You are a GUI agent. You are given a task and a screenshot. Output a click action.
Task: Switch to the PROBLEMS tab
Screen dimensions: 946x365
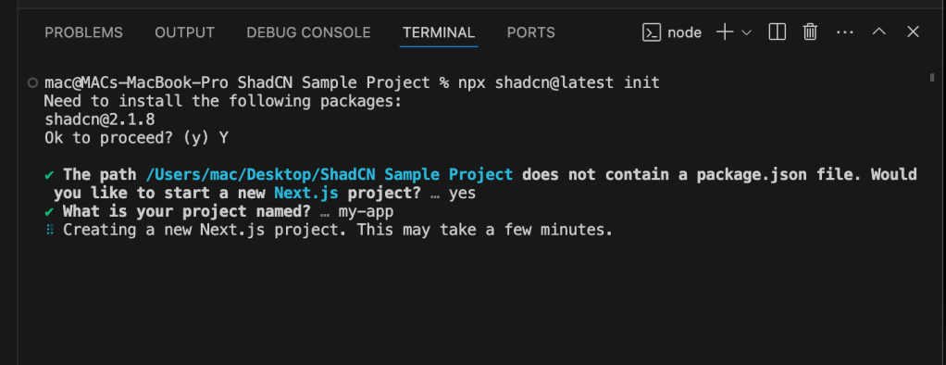(x=84, y=32)
